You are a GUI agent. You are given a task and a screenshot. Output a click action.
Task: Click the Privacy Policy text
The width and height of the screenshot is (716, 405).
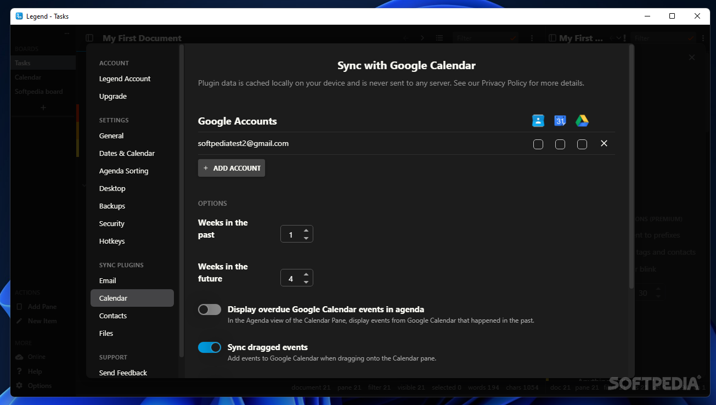[x=504, y=83]
